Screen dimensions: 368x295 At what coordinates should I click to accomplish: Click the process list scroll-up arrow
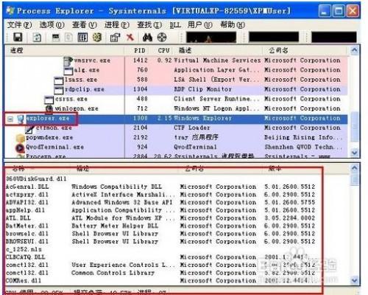(x=355, y=50)
